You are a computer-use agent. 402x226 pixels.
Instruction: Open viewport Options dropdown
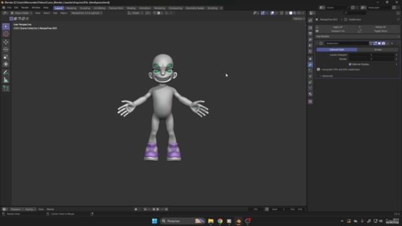[299, 19]
